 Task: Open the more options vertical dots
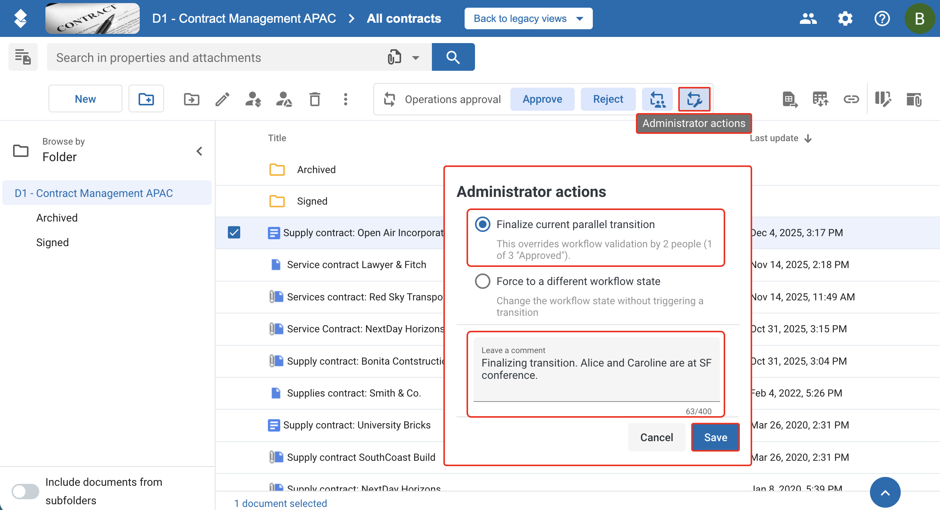pos(346,99)
